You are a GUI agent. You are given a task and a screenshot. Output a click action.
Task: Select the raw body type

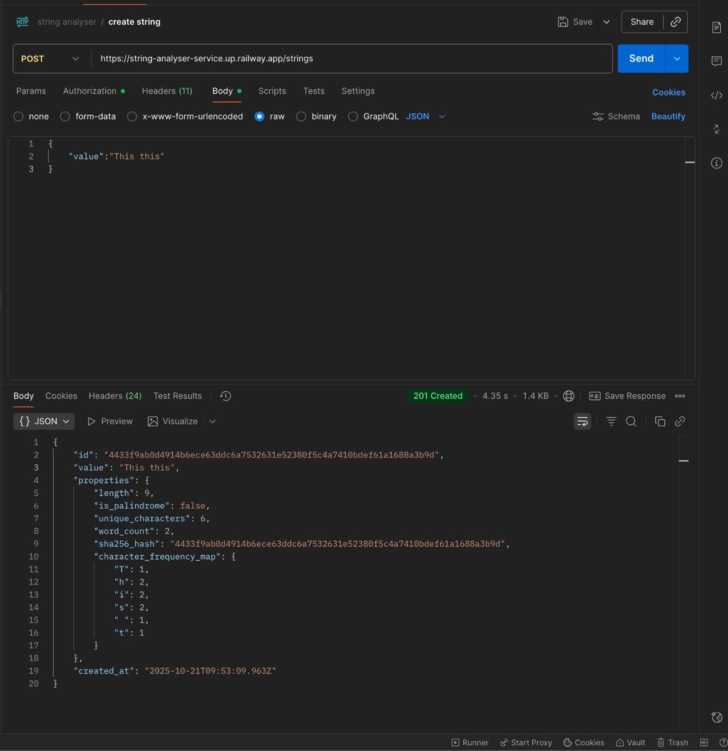260,116
